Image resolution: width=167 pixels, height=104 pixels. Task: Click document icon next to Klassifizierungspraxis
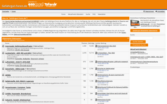pos(96,81)
